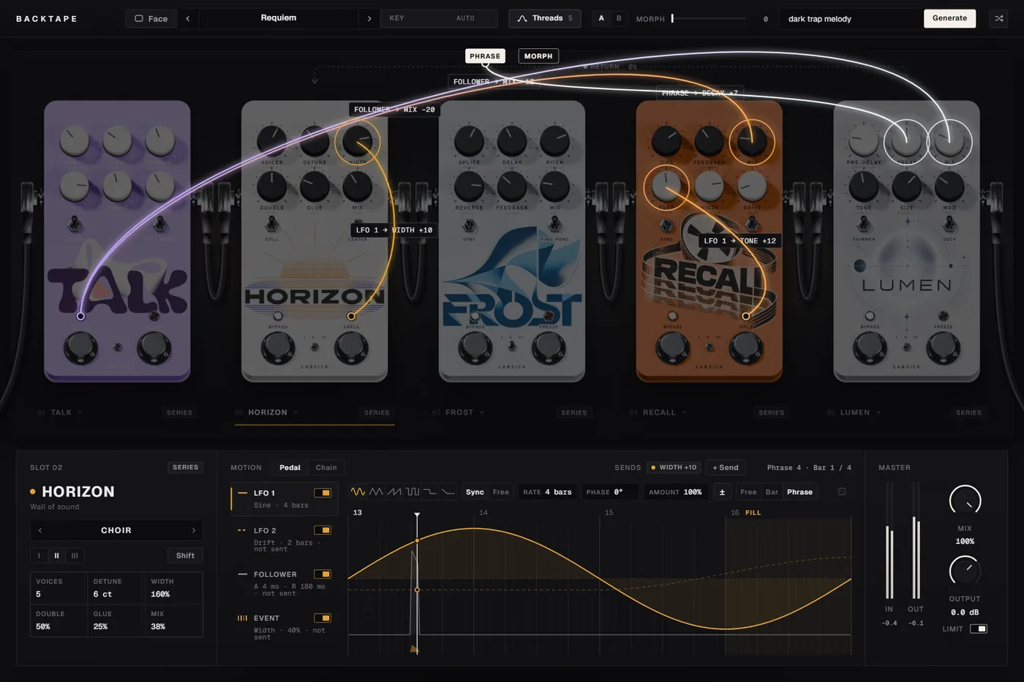1024x682 pixels.
Task: Click the Lumen pedal Freeze footswitch
Action: point(944,348)
